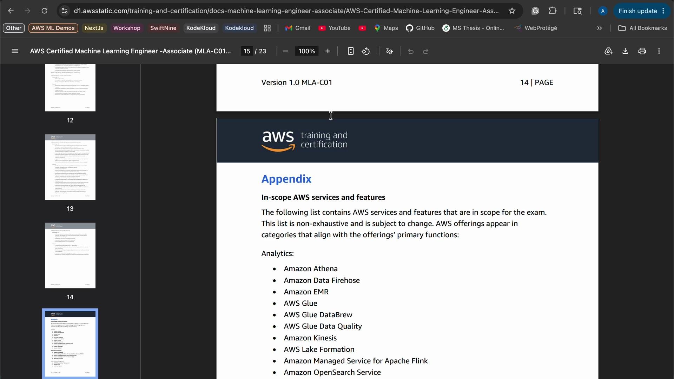This screenshot has height=379, width=674.
Task: Open the Other bookmarks folder
Action: click(14, 28)
